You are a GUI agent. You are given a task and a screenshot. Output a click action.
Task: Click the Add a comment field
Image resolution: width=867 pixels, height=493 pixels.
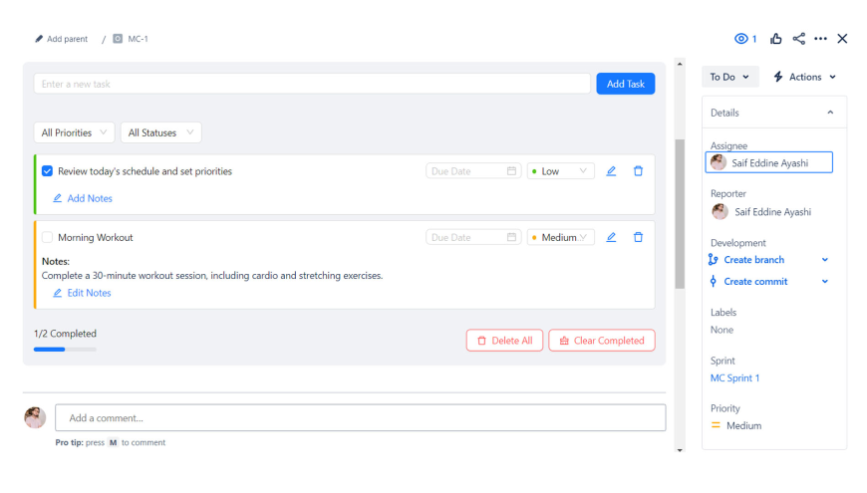click(360, 417)
